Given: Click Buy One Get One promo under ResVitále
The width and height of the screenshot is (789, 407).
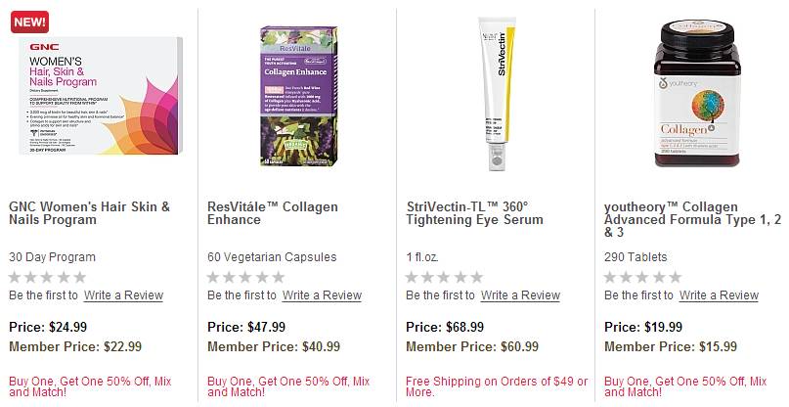Looking at the screenshot, I should coord(288,386).
